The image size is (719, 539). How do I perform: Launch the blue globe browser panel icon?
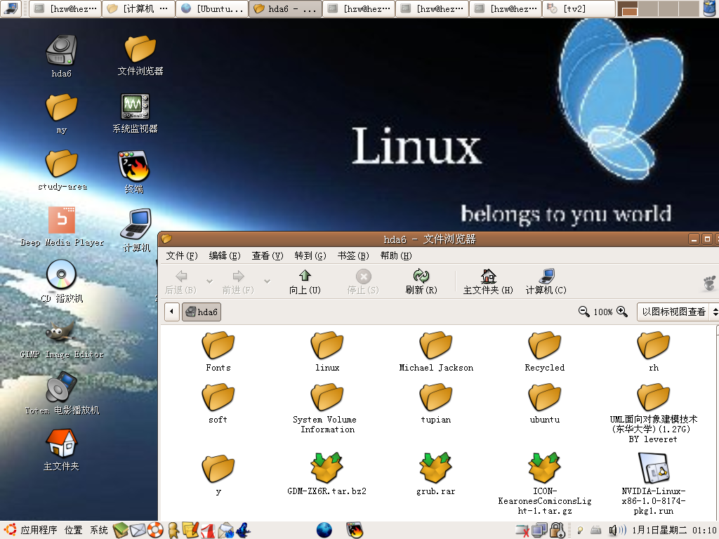pyautogui.click(x=324, y=531)
